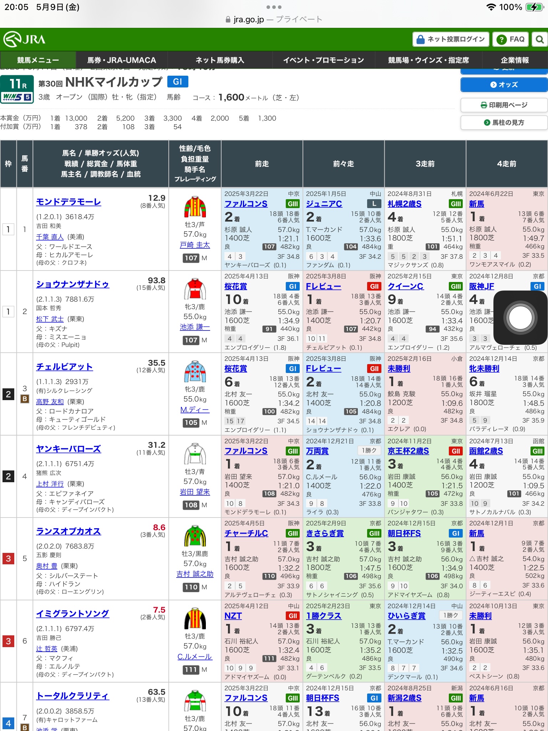548x731 pixels.
Task: Open jockey 戸崎 圭太 link
Action: pyautogui.click(x=195, y=245)
